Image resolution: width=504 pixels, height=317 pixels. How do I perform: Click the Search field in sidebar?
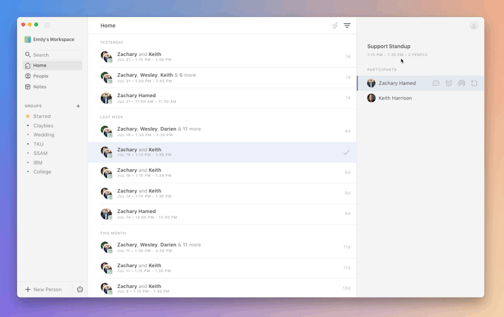click(x=53, y=55)
